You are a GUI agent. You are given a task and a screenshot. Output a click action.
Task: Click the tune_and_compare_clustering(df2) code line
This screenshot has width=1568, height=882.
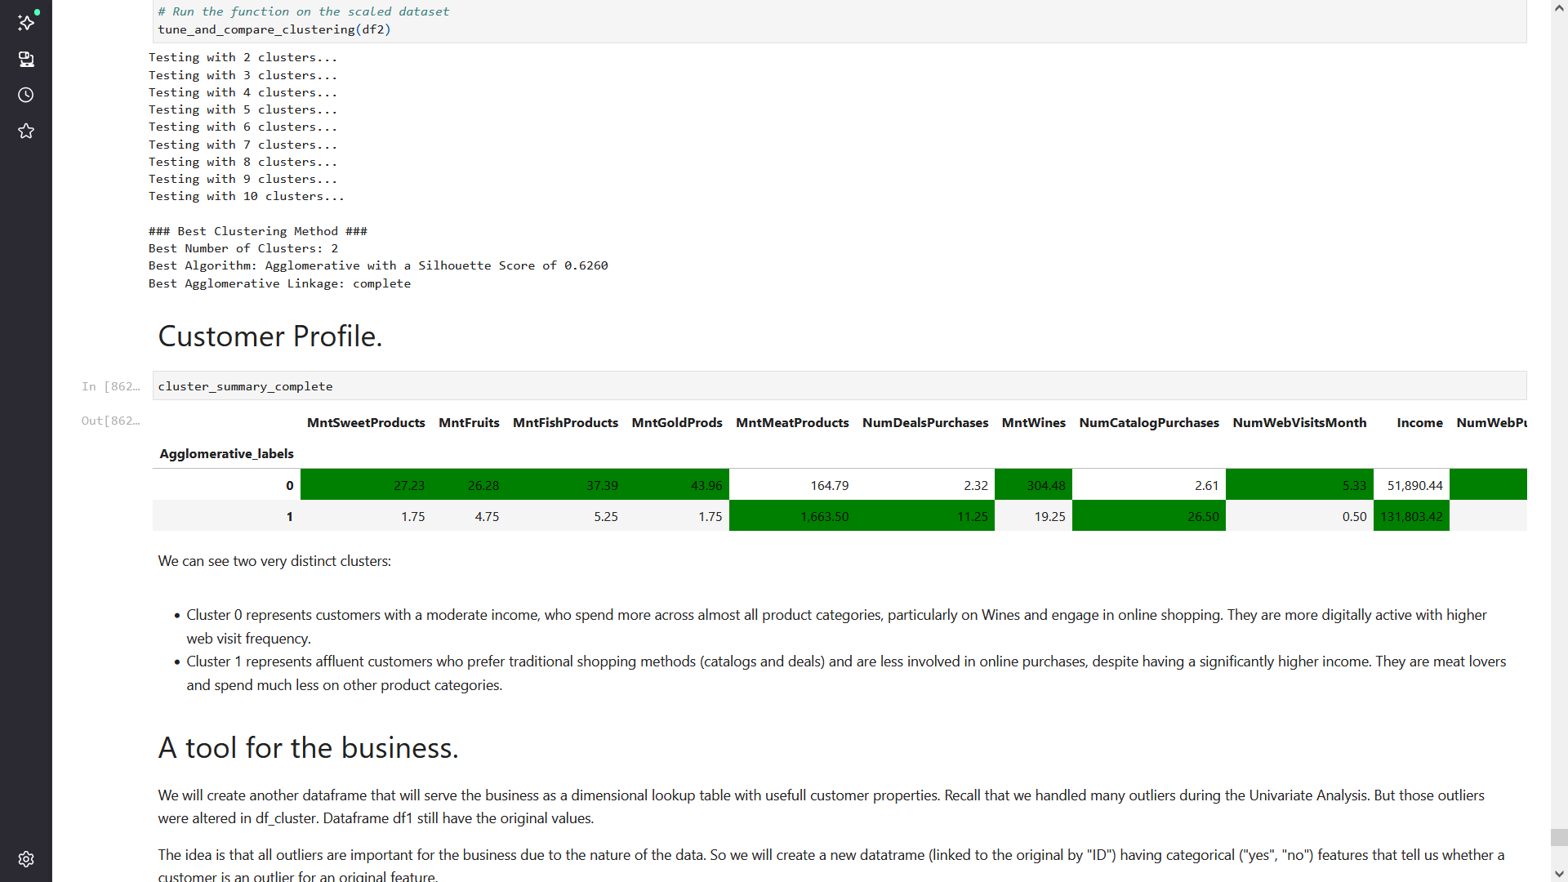274,29
